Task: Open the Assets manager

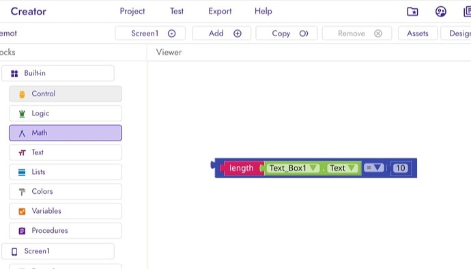Action: click(x=418, y=33)
